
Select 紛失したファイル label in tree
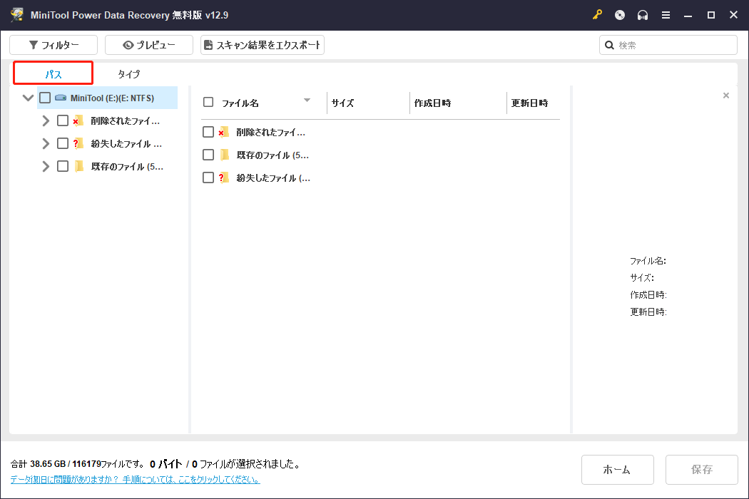pyautogui.click(x=126, y=144)
